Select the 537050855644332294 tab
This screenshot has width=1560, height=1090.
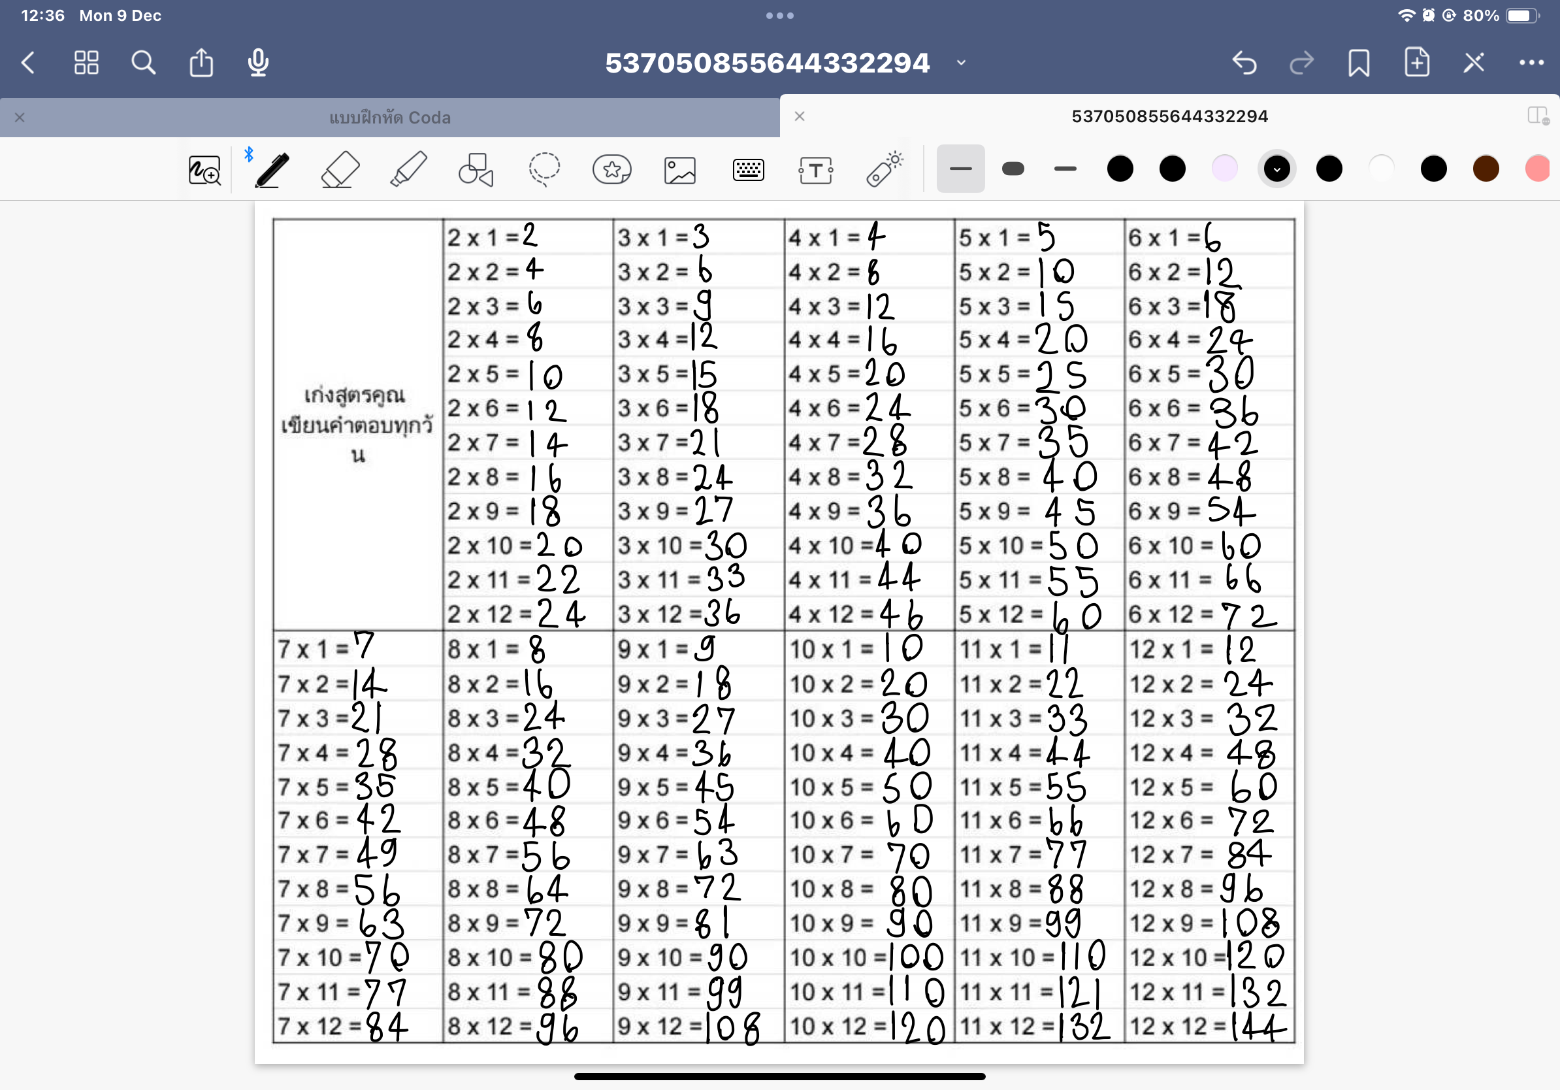(x=1169, y=116)
